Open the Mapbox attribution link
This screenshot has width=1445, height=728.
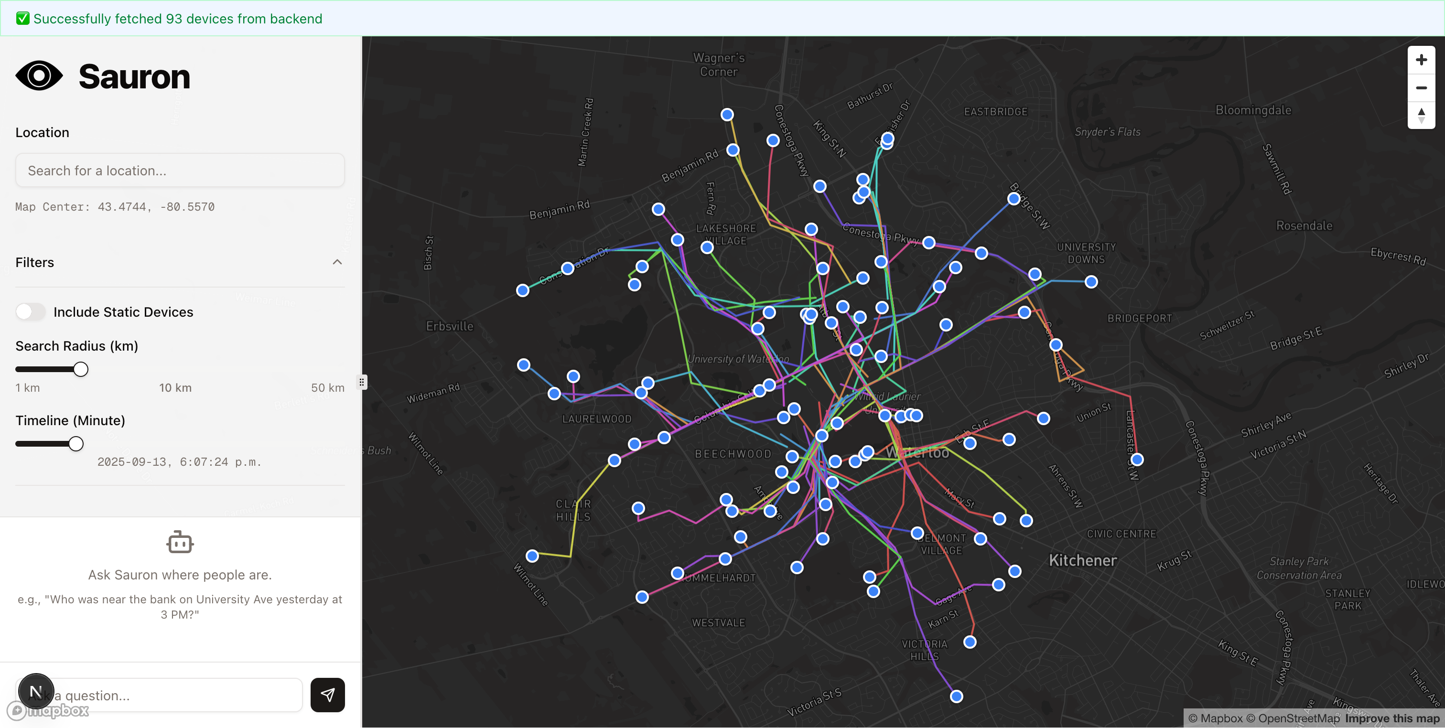1215,718
